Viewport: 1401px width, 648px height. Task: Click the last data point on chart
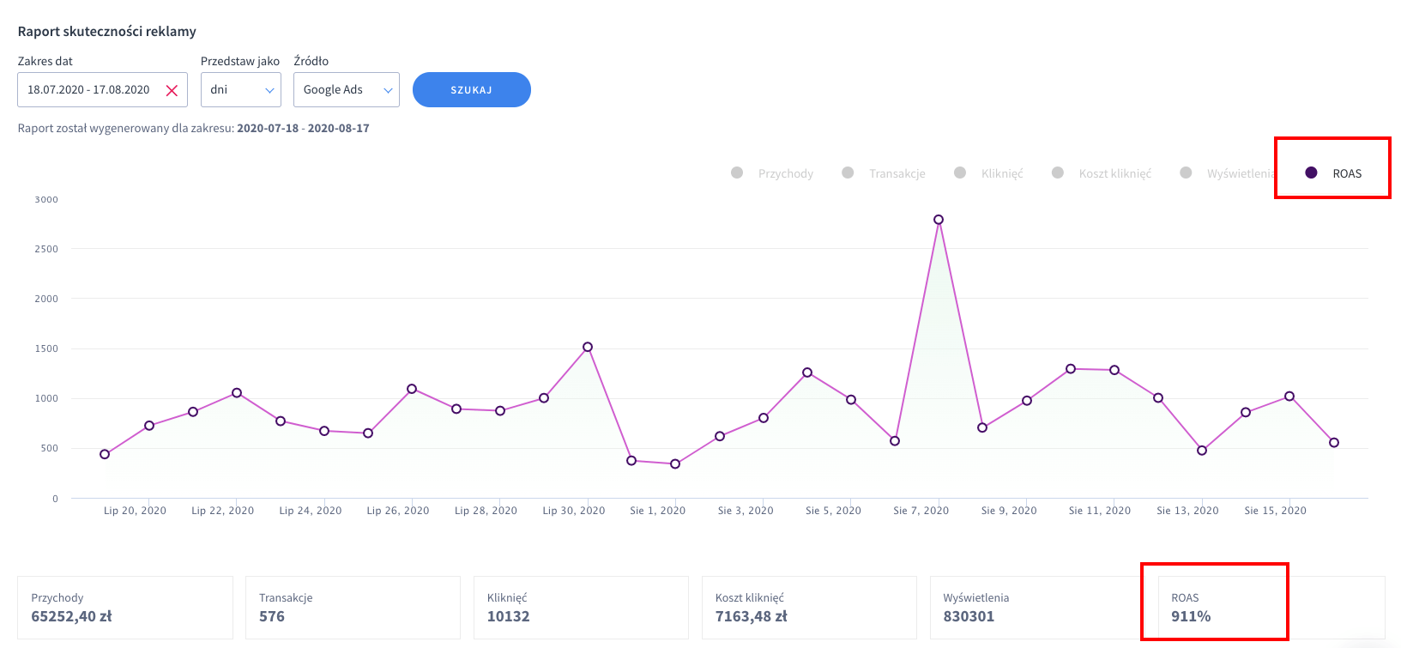click(1334, 443)
